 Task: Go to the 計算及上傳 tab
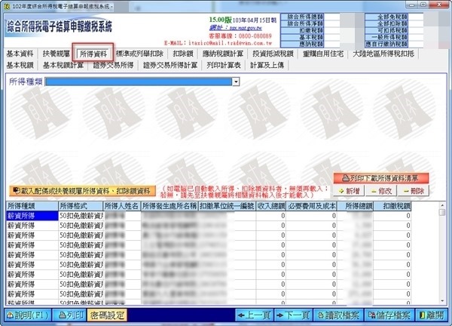(x=267, y=65)
